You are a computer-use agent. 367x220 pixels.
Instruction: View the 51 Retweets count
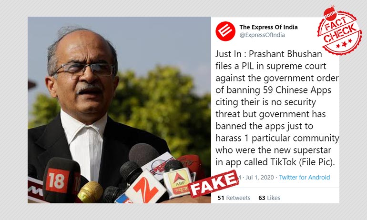point(234,198)
